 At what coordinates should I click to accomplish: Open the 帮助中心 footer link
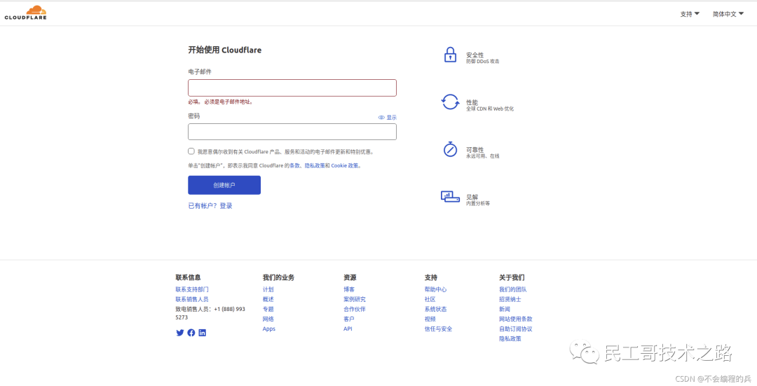(x=435, y=289)
